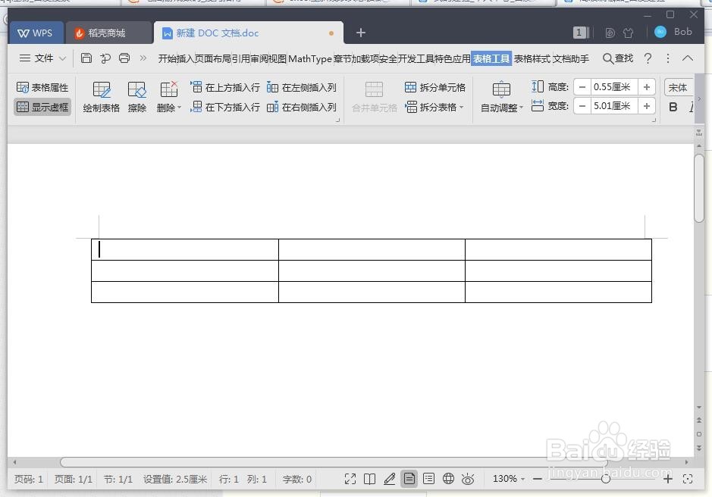
Task: Open 表格属性 table properties
Action: [x=42, y=87]
